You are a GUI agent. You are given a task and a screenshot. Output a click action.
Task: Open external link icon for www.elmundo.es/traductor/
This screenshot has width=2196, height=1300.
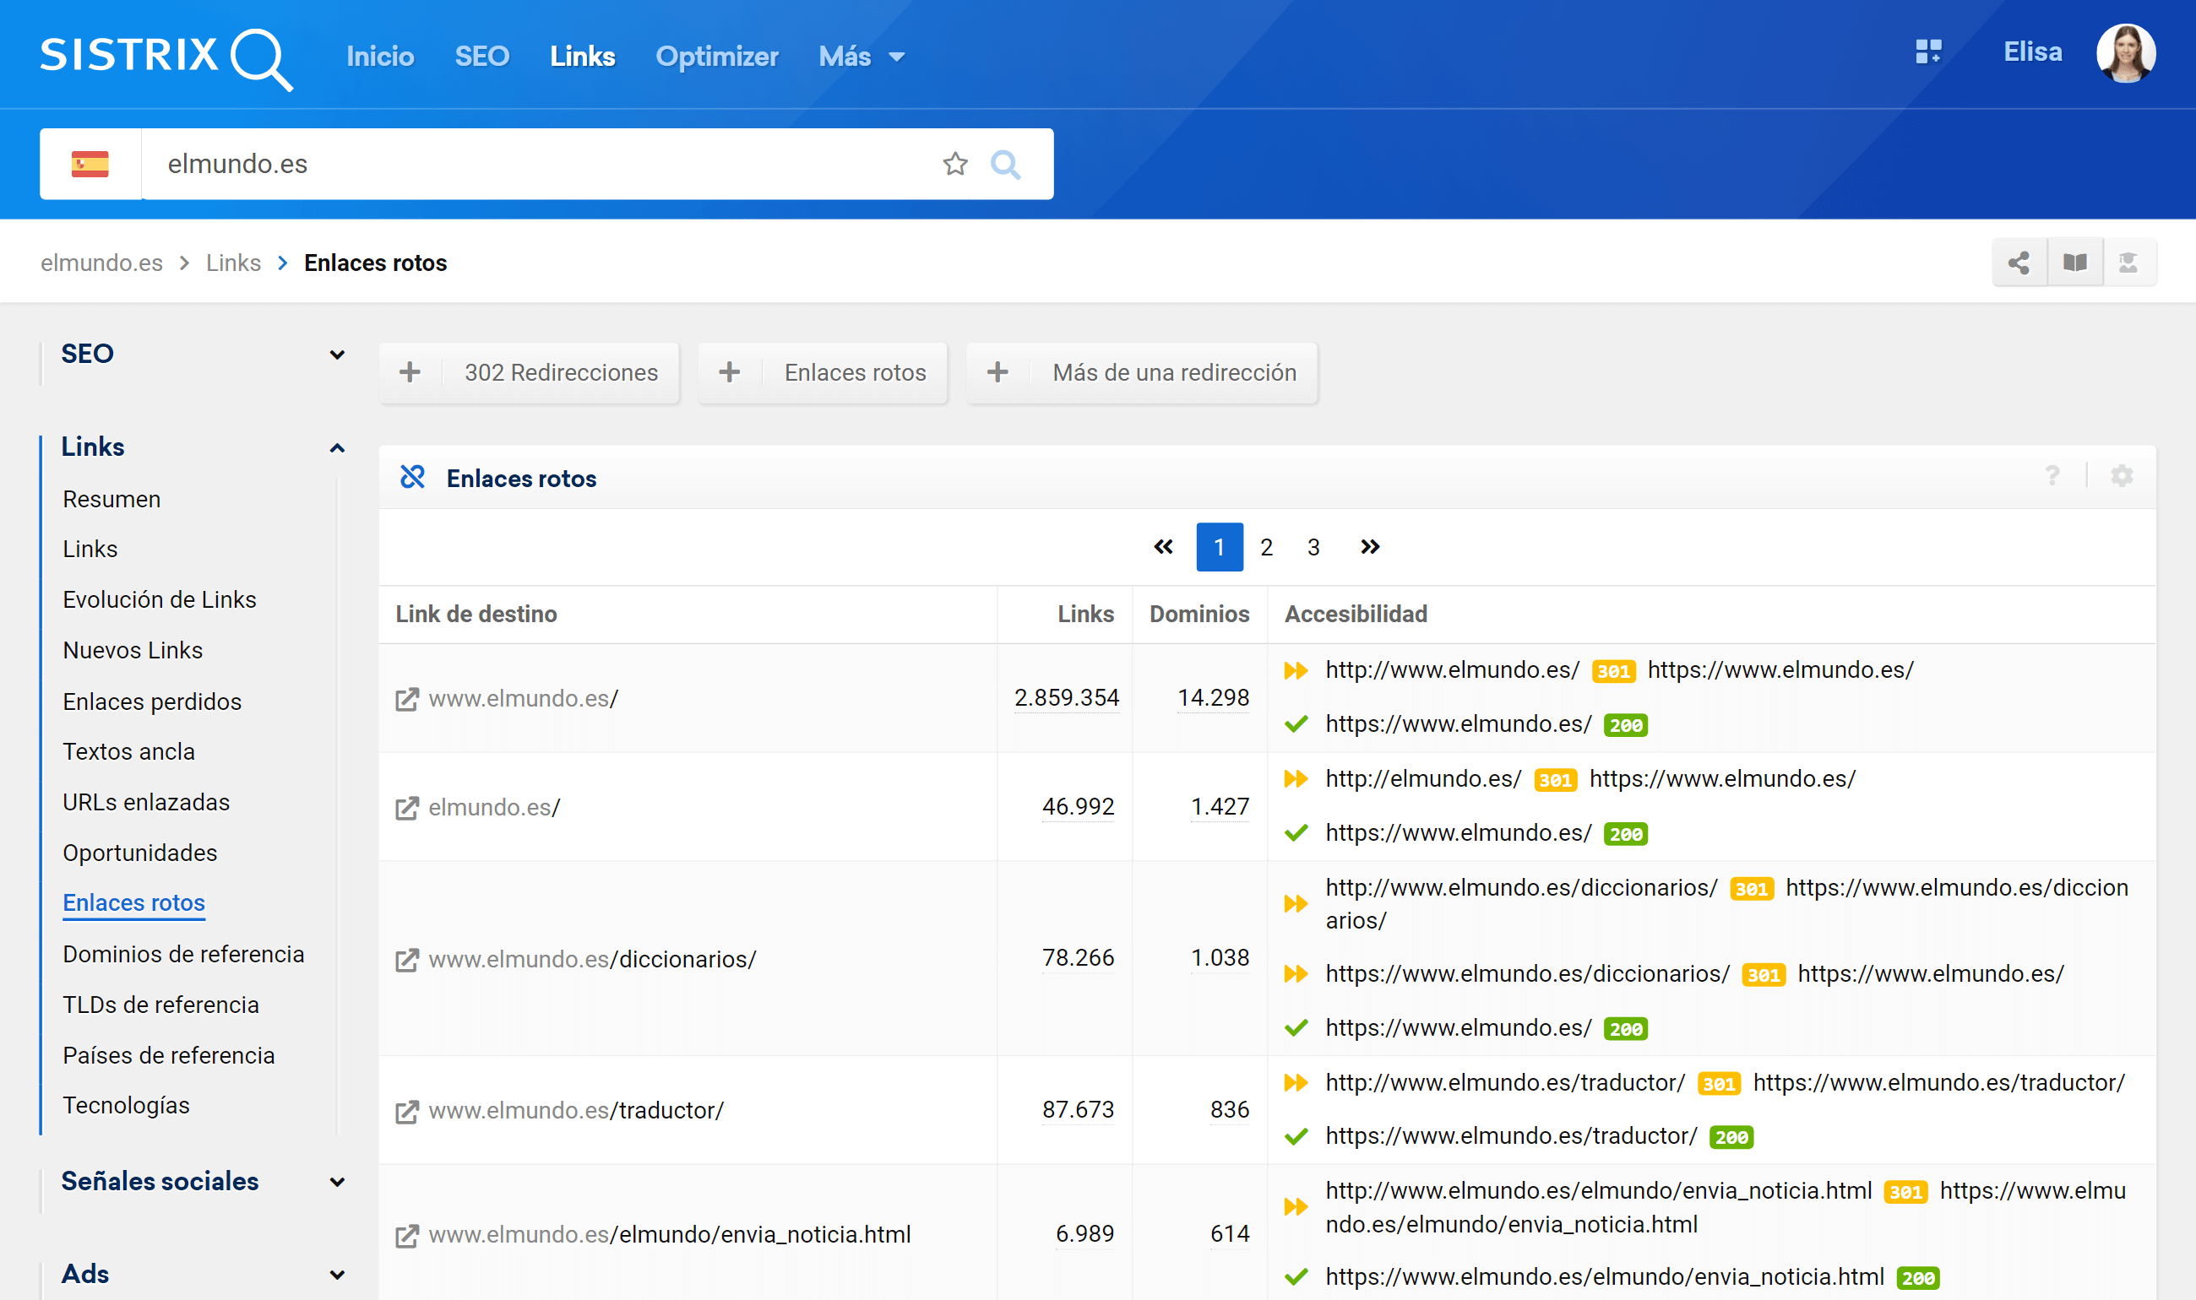point(406,1112)
